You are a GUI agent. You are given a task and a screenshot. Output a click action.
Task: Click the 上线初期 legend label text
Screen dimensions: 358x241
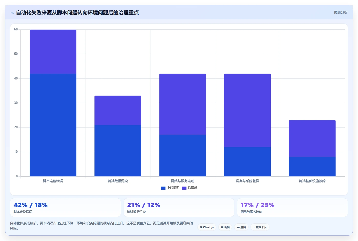(x=173, y=188)
